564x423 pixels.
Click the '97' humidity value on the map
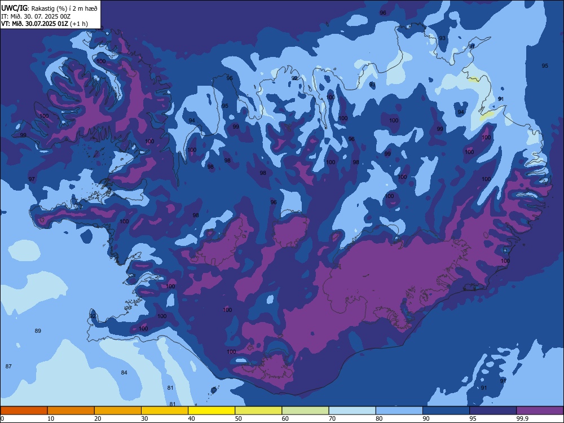coord(32,179)
